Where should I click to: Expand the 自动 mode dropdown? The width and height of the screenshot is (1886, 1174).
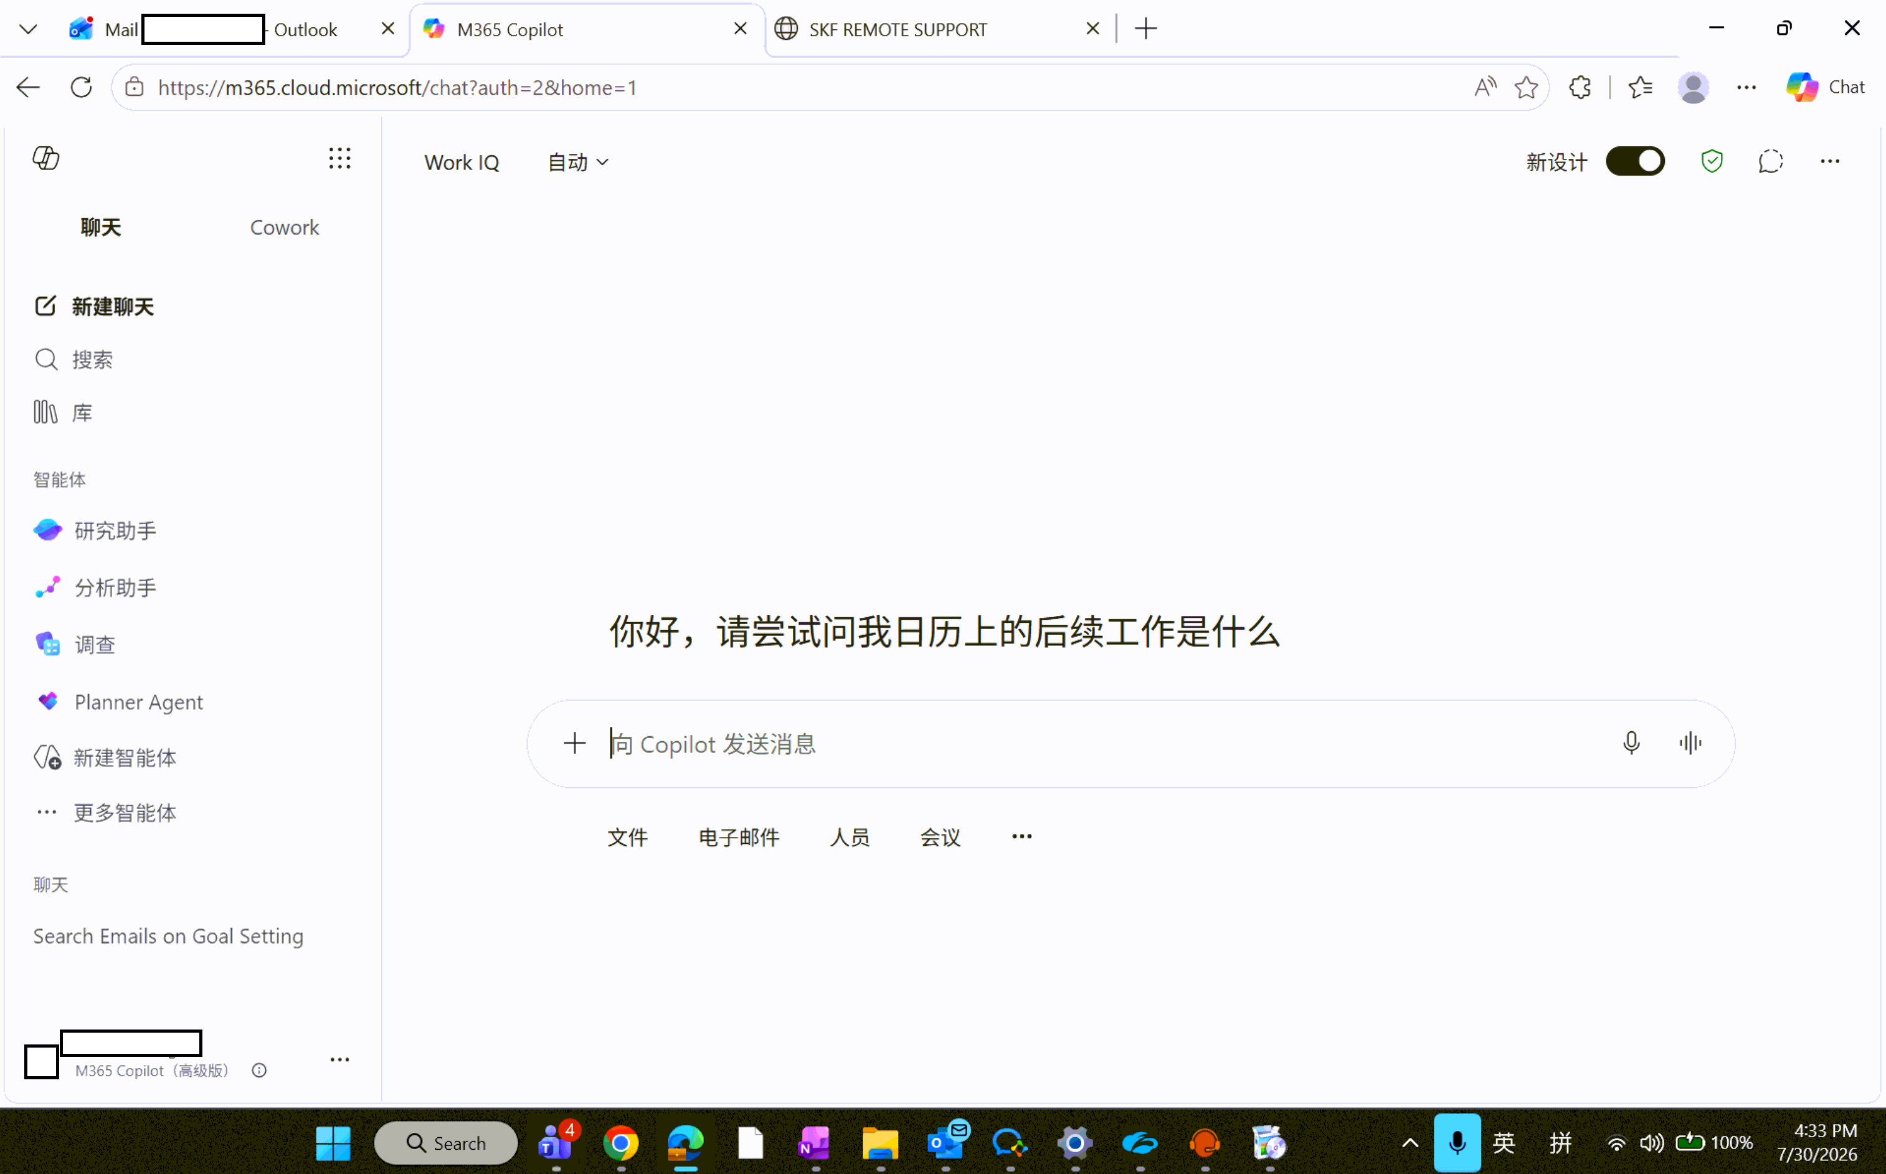(x=577, y=163)
